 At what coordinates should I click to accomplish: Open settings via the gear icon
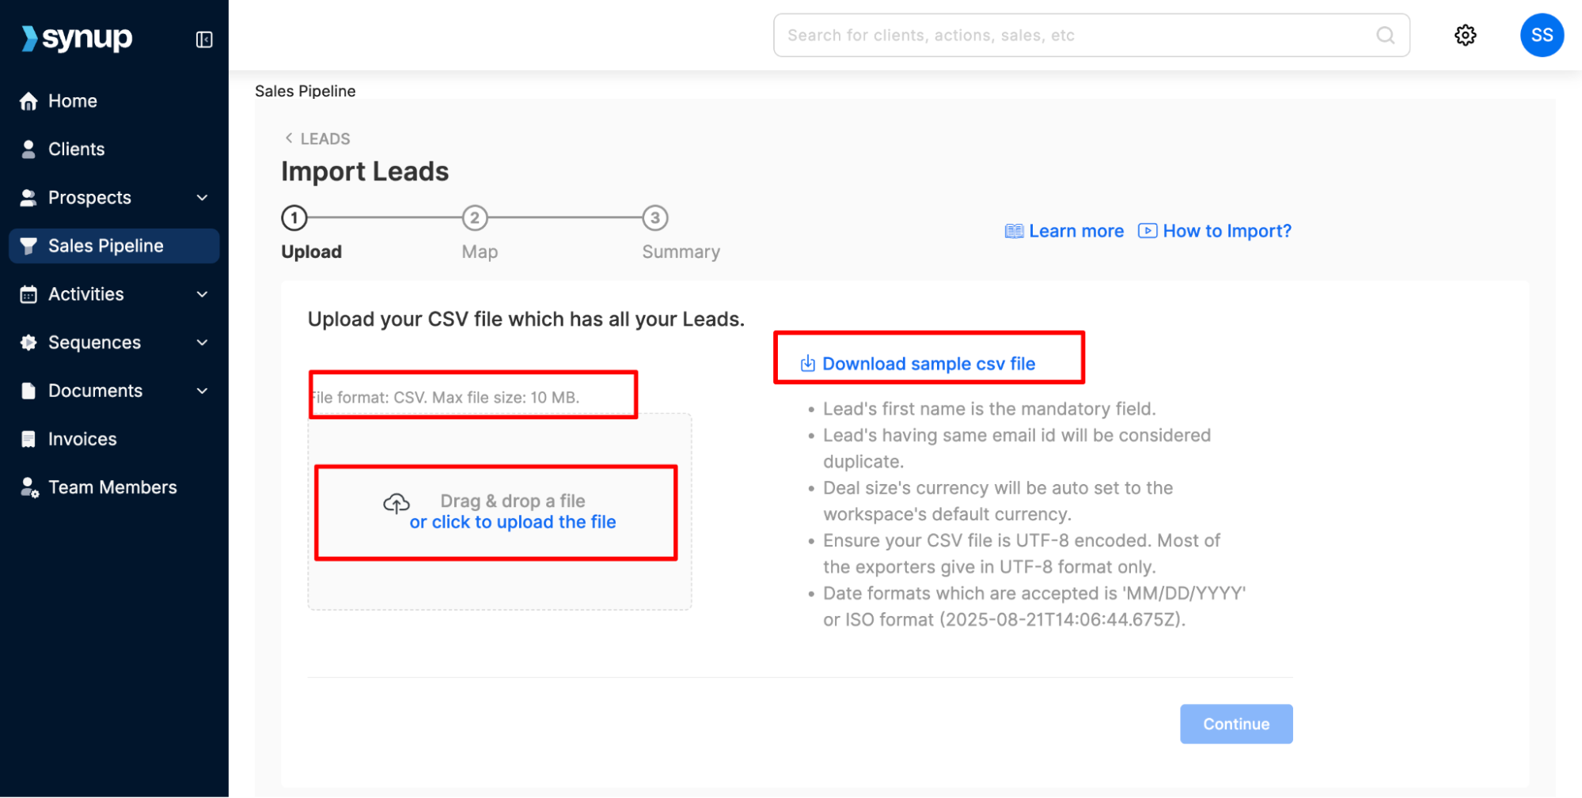(x=1465, y=36)
